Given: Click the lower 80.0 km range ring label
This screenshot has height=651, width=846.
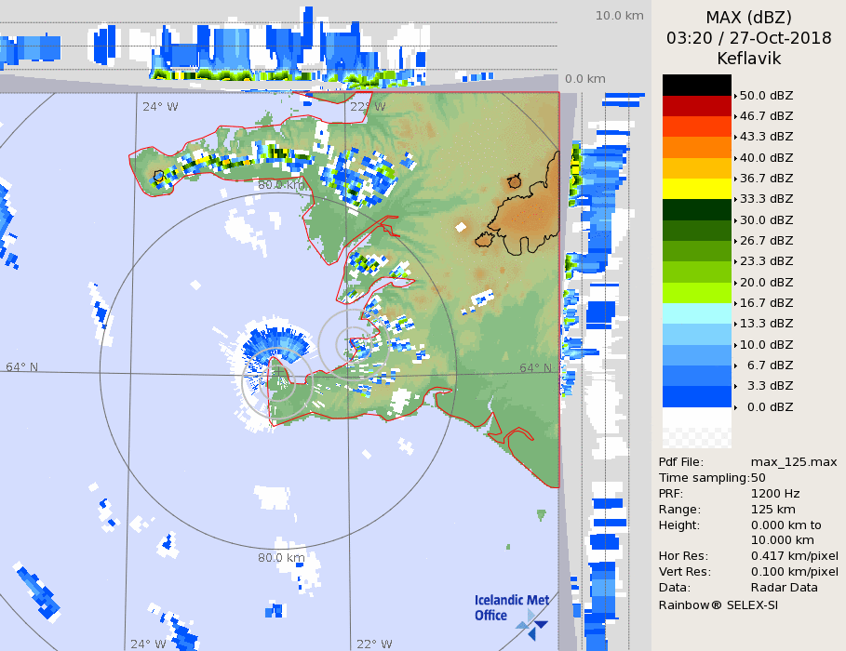Looking at the screenshot, I should [281, 558].
